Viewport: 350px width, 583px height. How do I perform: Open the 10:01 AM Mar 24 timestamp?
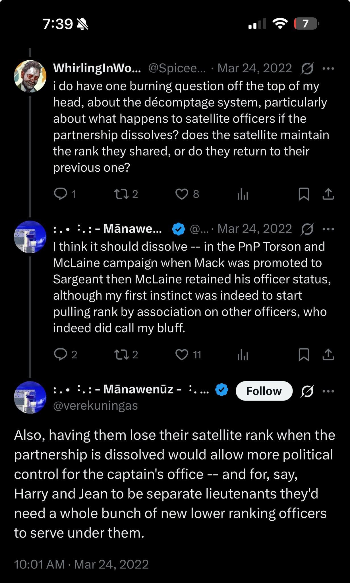click(81, 564)
